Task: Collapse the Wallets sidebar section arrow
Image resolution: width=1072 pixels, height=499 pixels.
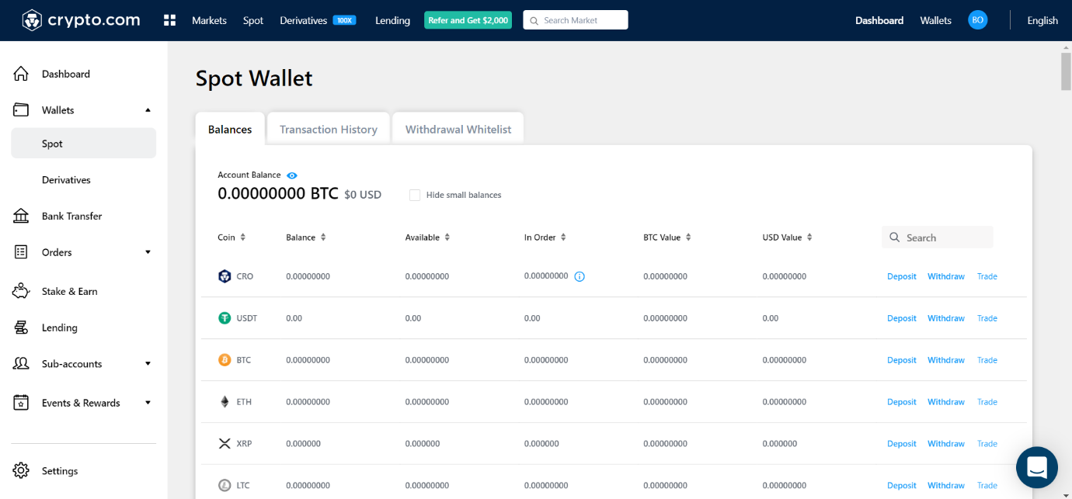Action: (148, 110)
